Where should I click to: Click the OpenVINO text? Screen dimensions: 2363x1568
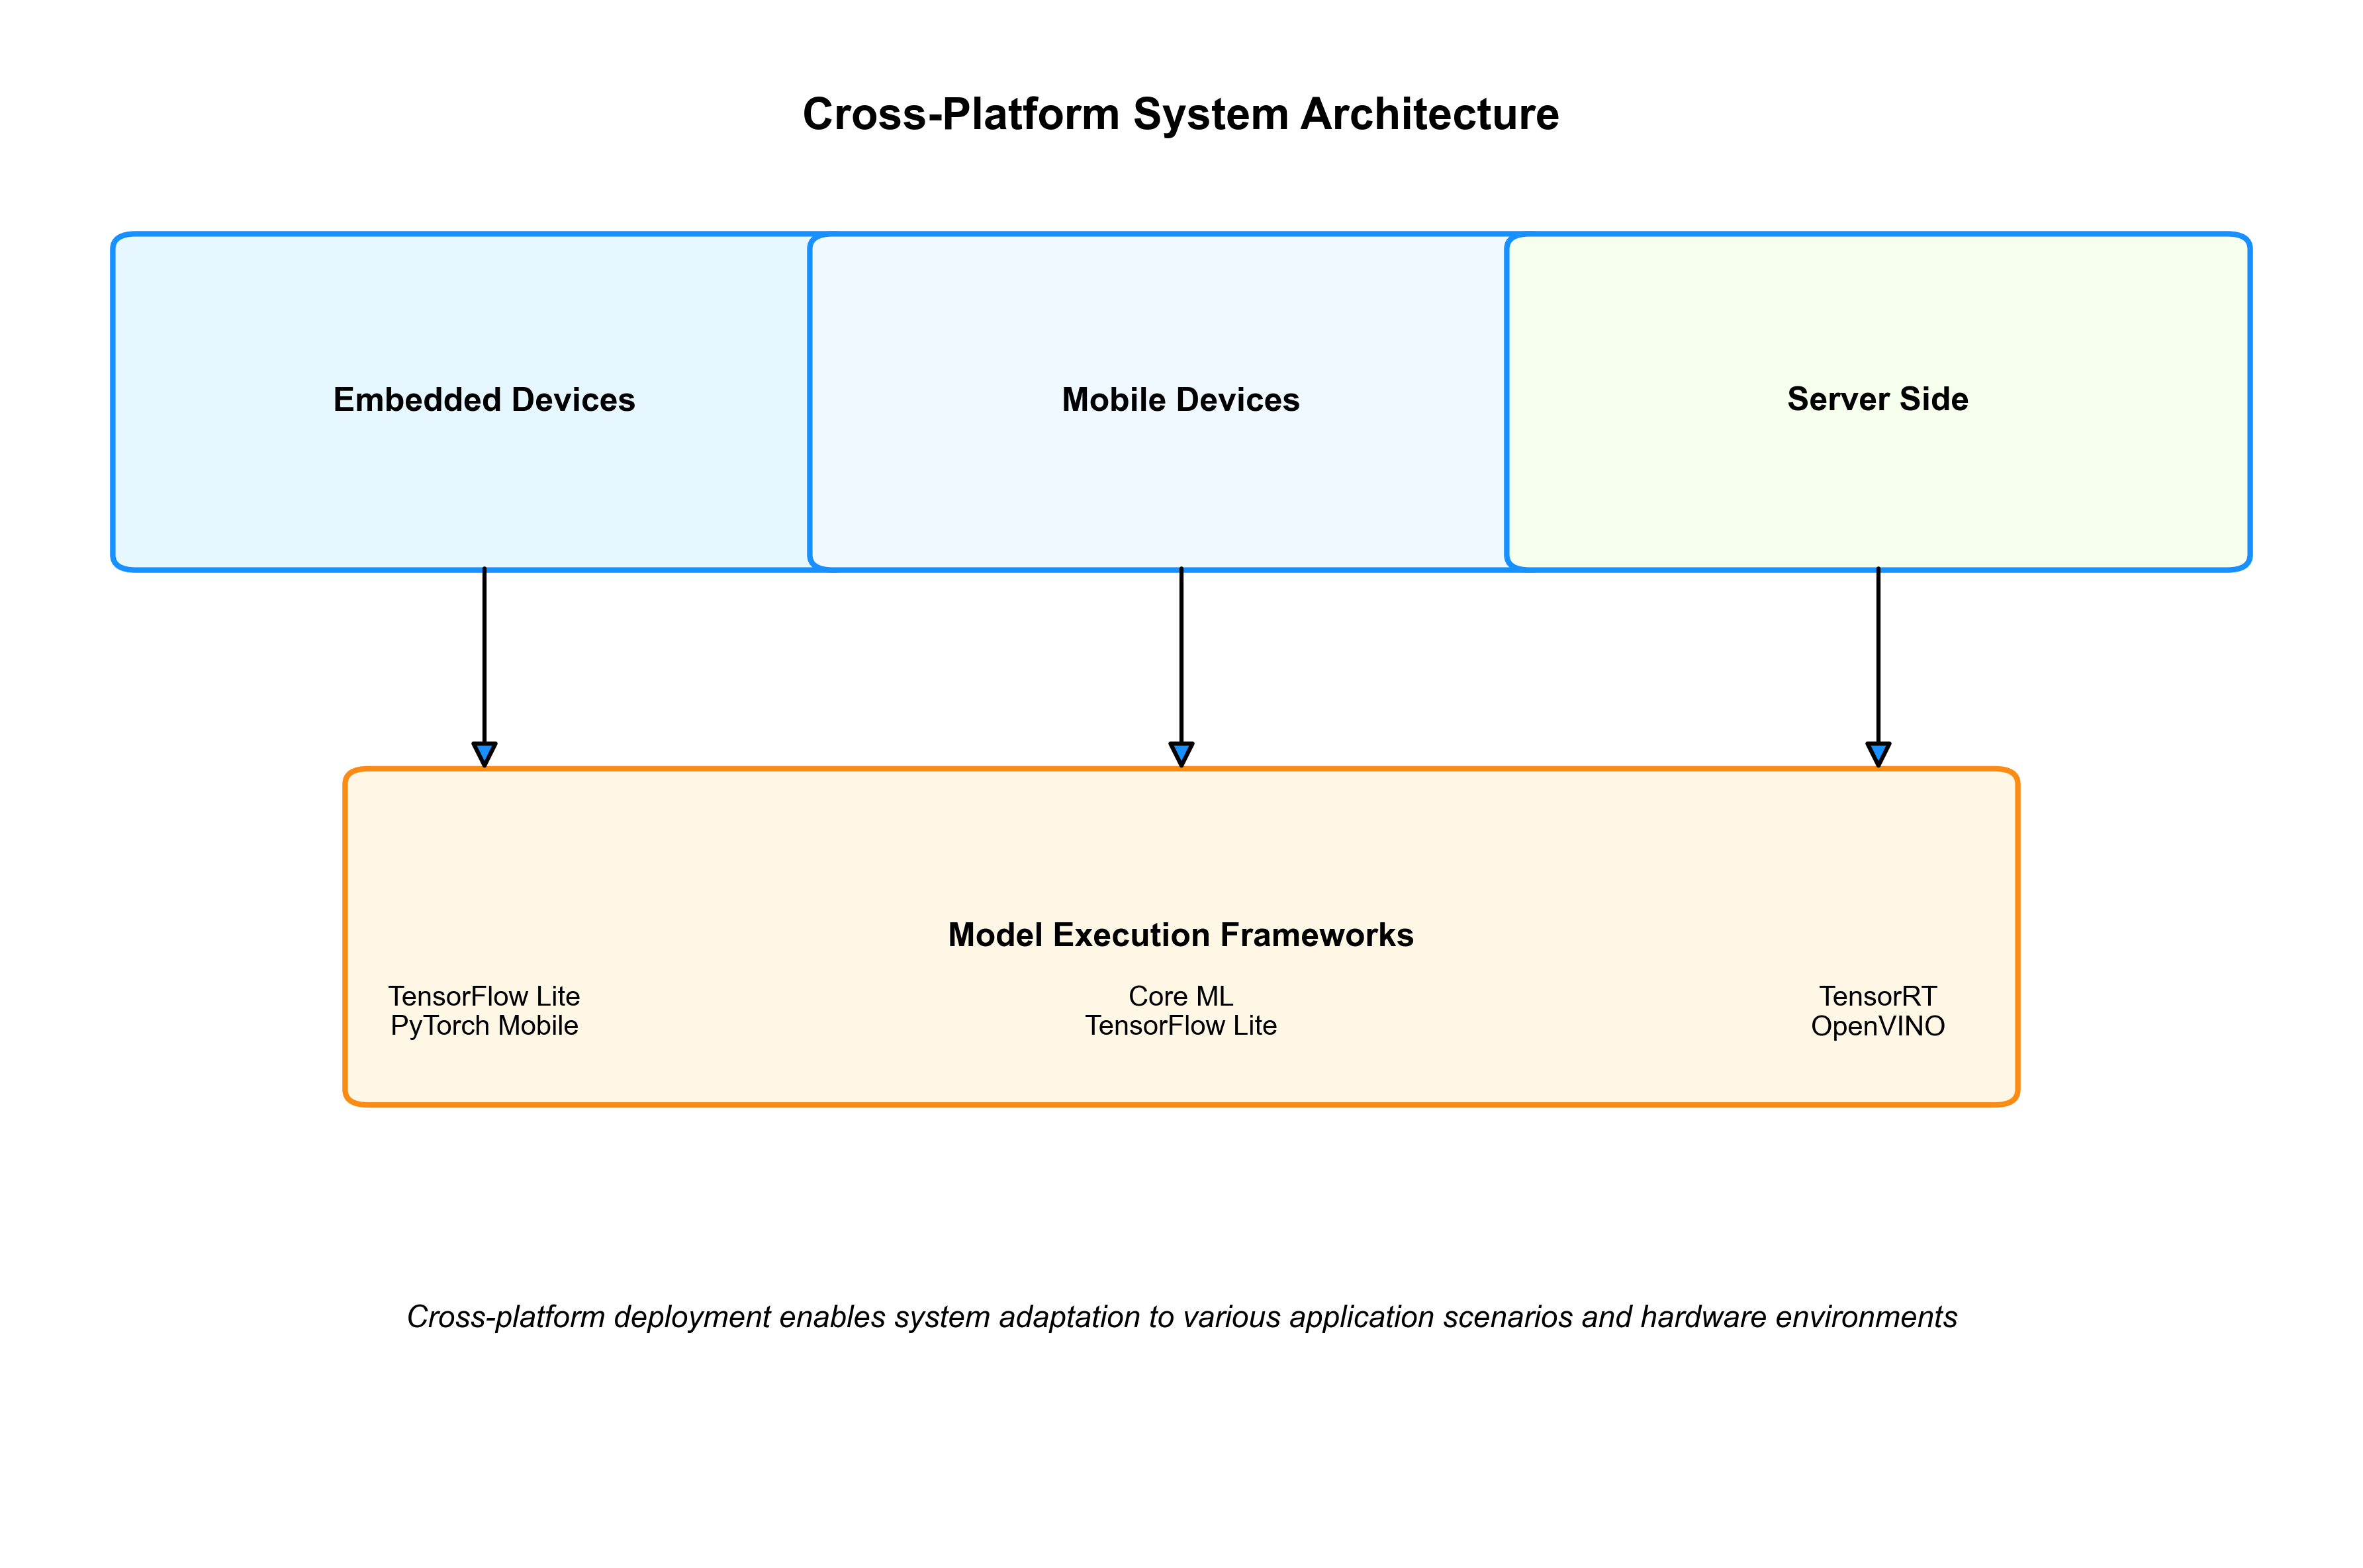pos(1878,1026)
